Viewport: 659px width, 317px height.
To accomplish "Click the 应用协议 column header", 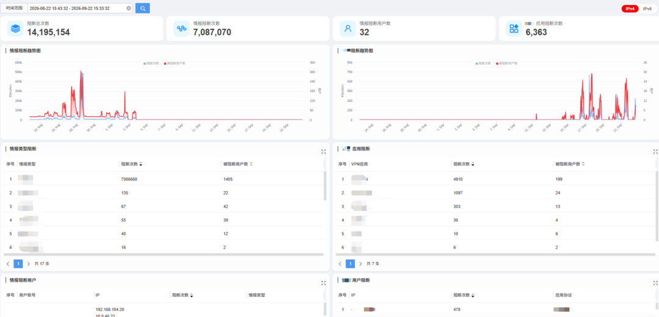I will pos(564,295).
